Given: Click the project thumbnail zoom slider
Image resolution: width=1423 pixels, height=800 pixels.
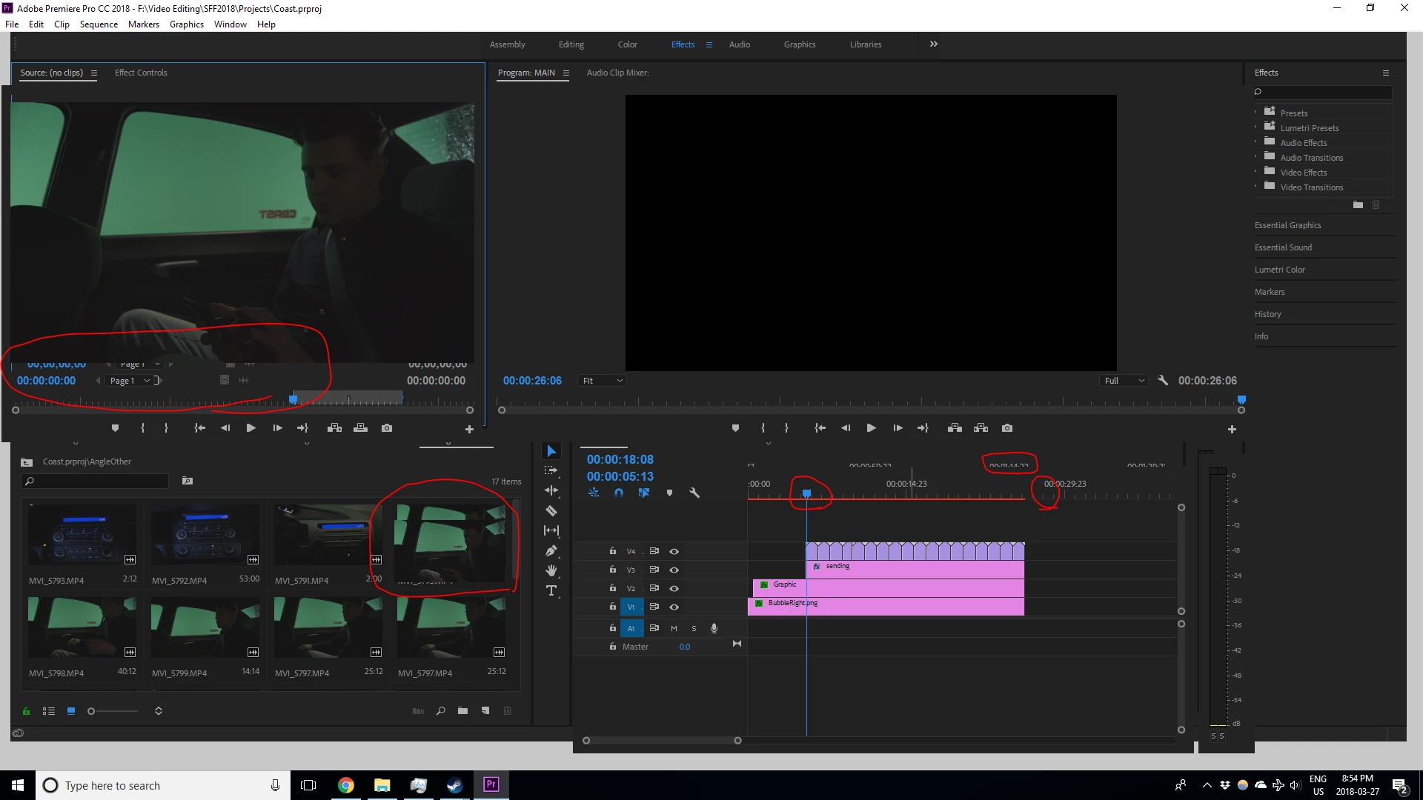Looking at the screenshot, I should pos(92,711).
